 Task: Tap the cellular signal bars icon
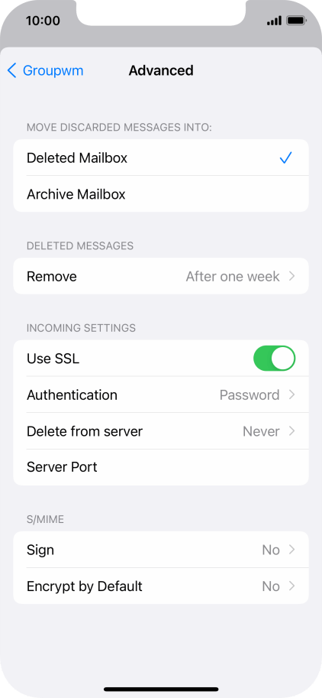point(274,21)
